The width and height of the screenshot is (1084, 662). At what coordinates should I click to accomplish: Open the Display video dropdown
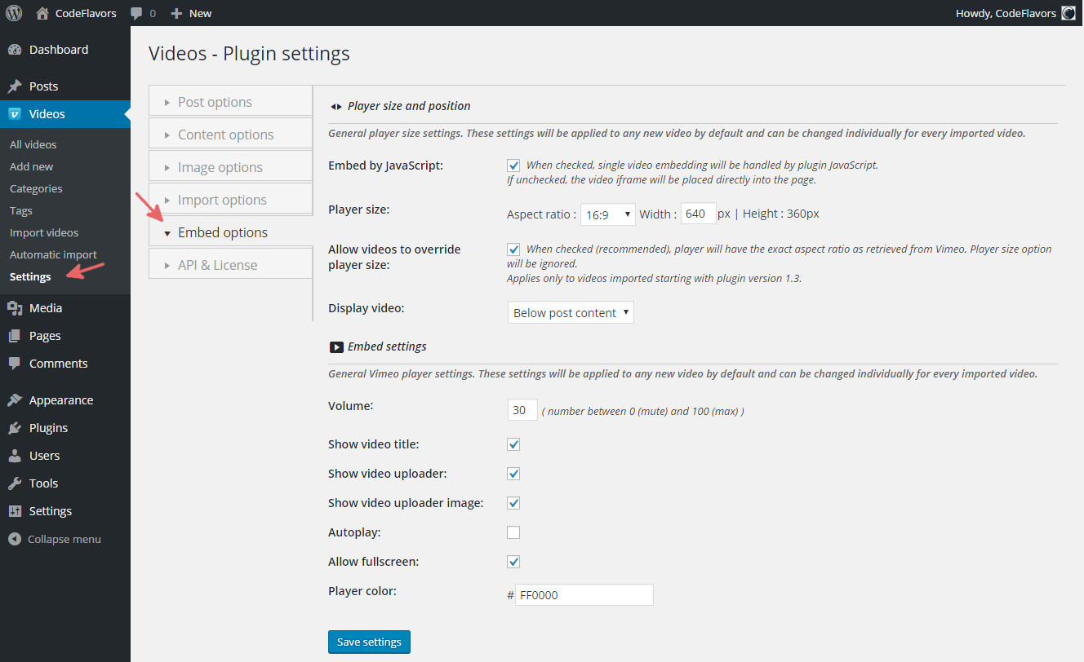[x=571, y=313]
